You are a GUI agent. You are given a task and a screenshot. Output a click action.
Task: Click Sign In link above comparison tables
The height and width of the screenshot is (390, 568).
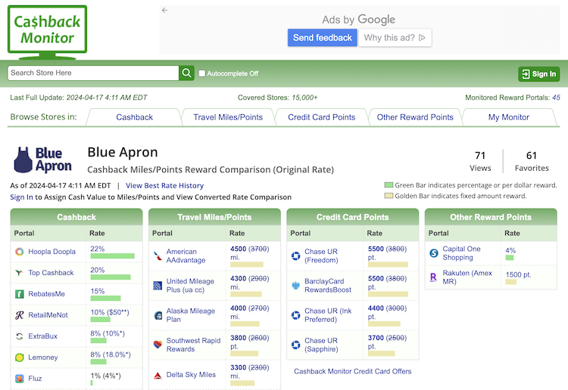(21, 197)
